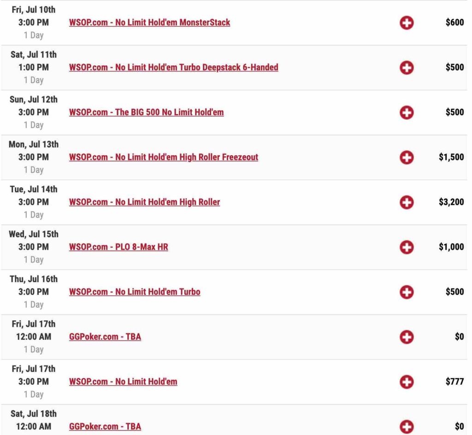Open plus icon for High Roller Freezeout

[x=407, y=157]
